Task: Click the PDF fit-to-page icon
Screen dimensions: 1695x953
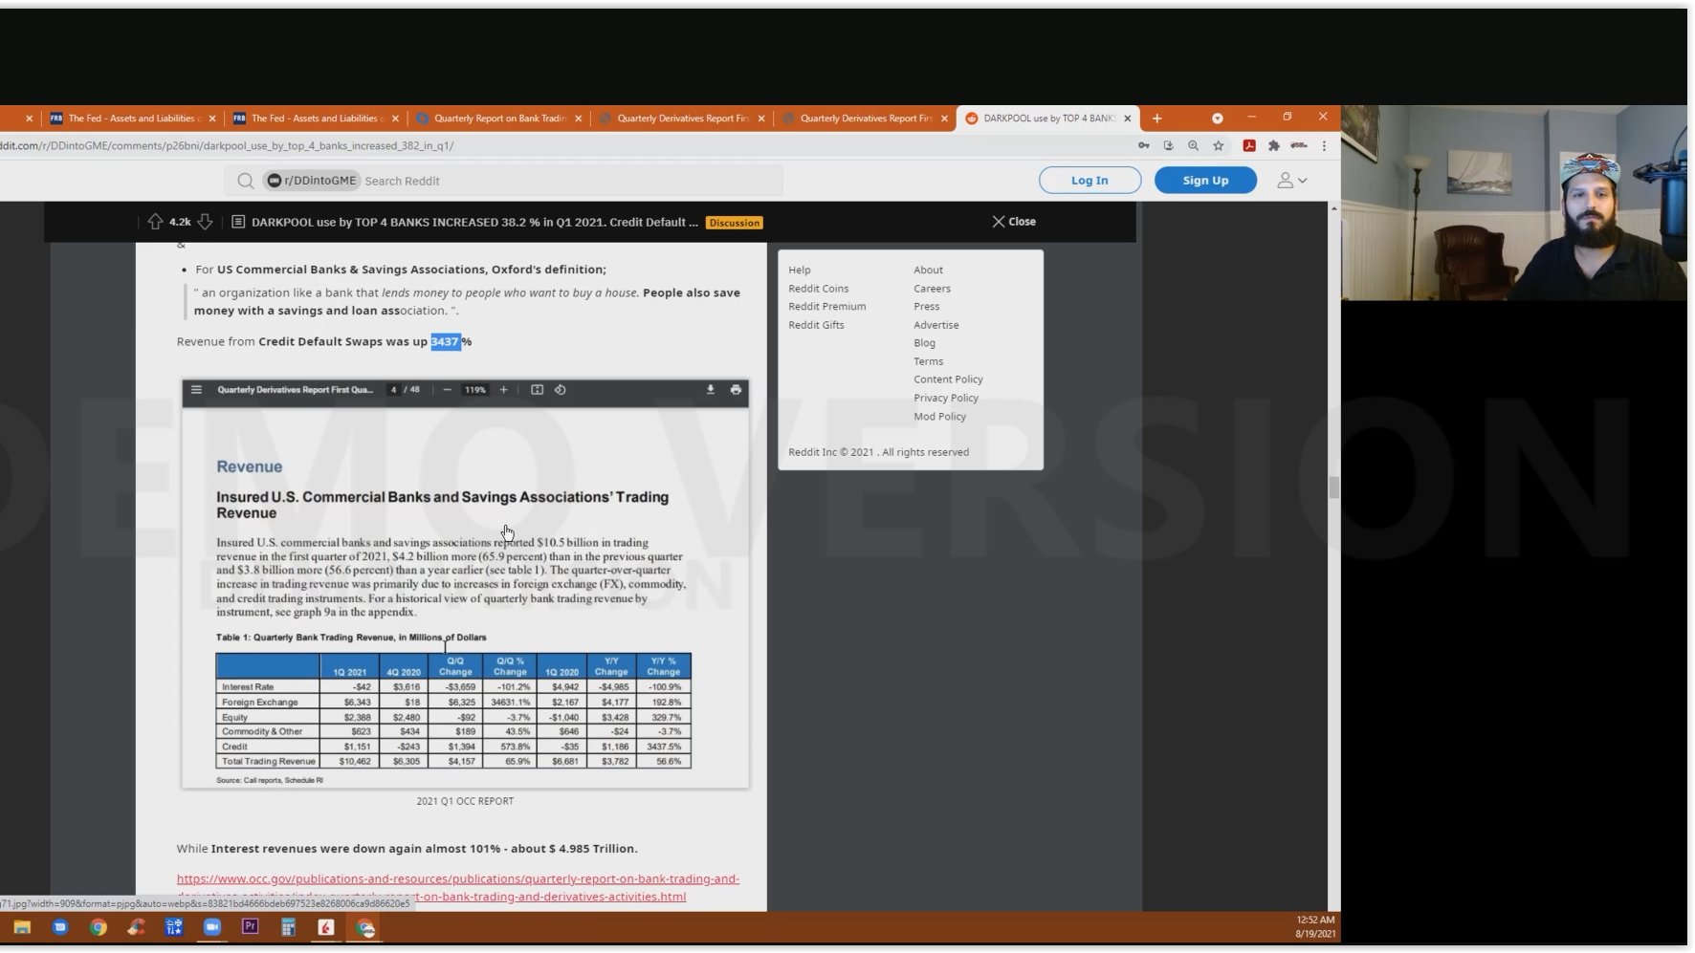Action: click(537, 389)
